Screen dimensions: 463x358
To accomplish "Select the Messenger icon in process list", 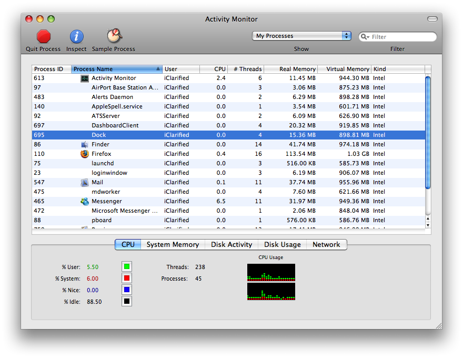I will [x=85, y=201].
